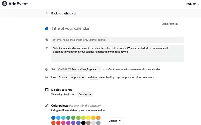Click the globe time zone icon
This screenshot has width=201, height=125.
point(47,69)
